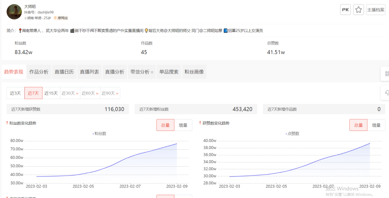Select the 近60天 time range
Screen dimensions: 389x198
pyautogui.click(x=90, y=93)
